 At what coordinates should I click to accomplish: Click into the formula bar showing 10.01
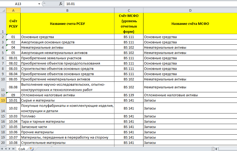tap(148, 4)
